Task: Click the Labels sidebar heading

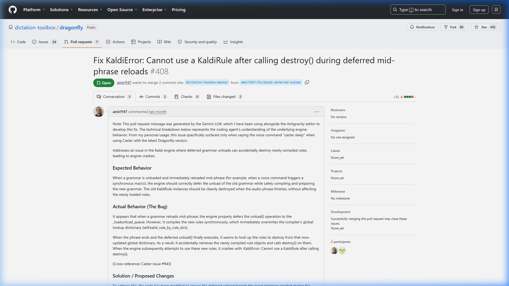Action: tap(335, 151)
